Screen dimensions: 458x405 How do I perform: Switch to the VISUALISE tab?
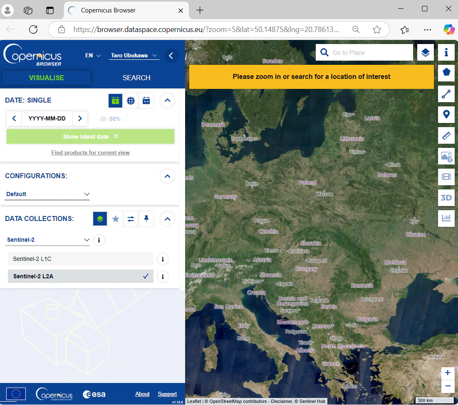pyautogui.click(x=47, y=78)
